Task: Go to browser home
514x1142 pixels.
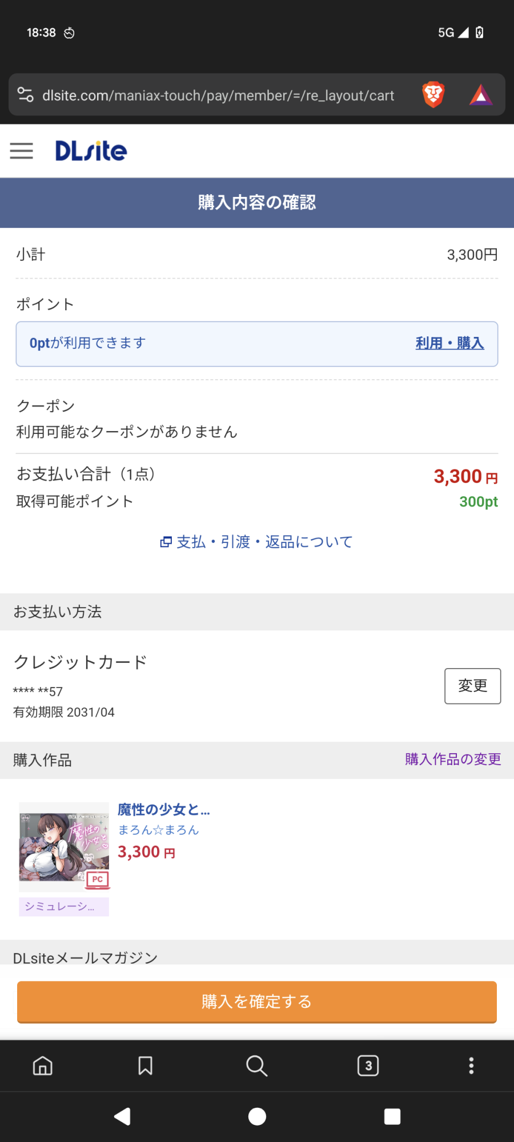Action: [x=43, y=1065]
